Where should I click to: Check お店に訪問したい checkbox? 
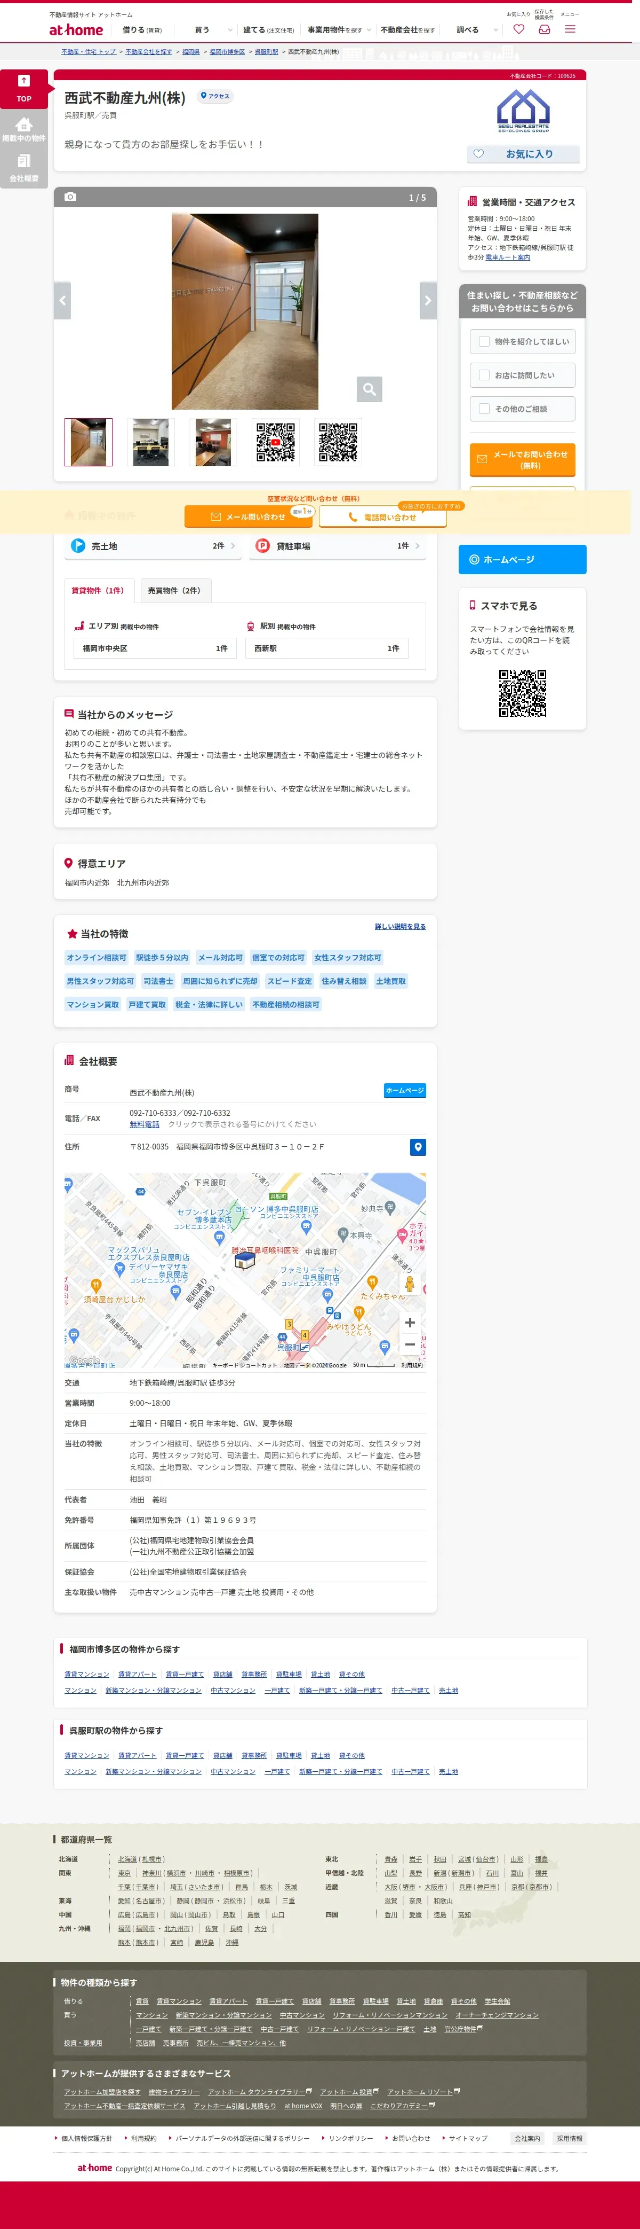485,374
